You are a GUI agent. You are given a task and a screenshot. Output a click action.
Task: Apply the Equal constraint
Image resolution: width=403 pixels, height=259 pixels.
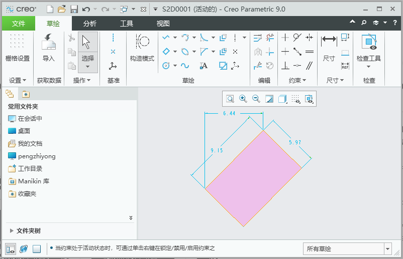(310, 52)
